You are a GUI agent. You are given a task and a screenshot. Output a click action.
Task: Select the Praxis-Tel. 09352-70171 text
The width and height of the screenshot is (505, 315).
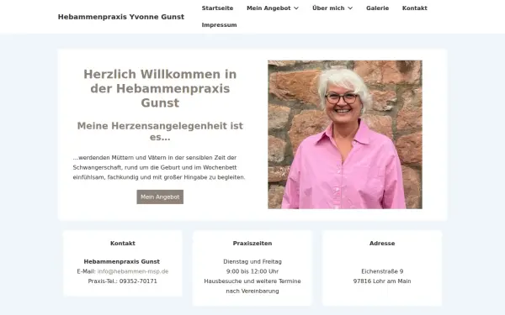coord(123,281)
